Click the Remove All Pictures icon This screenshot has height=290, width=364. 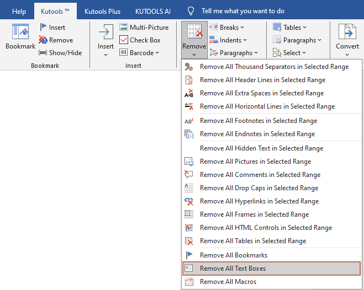point(189,162)
